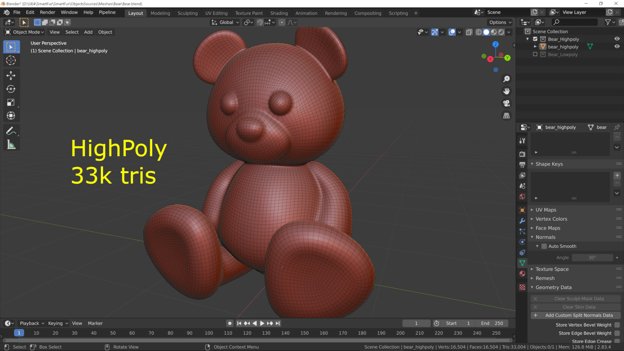Switch to the UV Editing workspace tab
624x351 pixels.
216,13
